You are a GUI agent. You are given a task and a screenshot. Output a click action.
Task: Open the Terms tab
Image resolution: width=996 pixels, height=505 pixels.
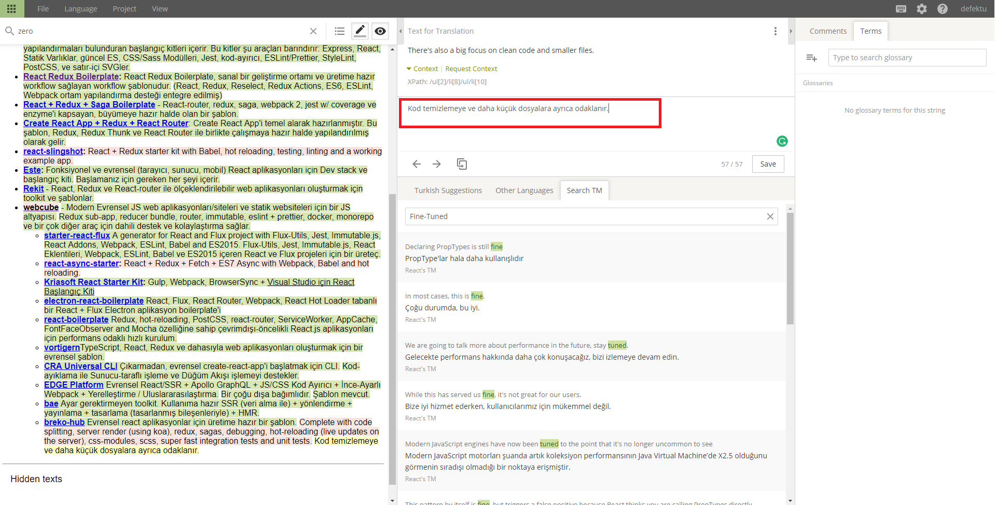(870, 31)
